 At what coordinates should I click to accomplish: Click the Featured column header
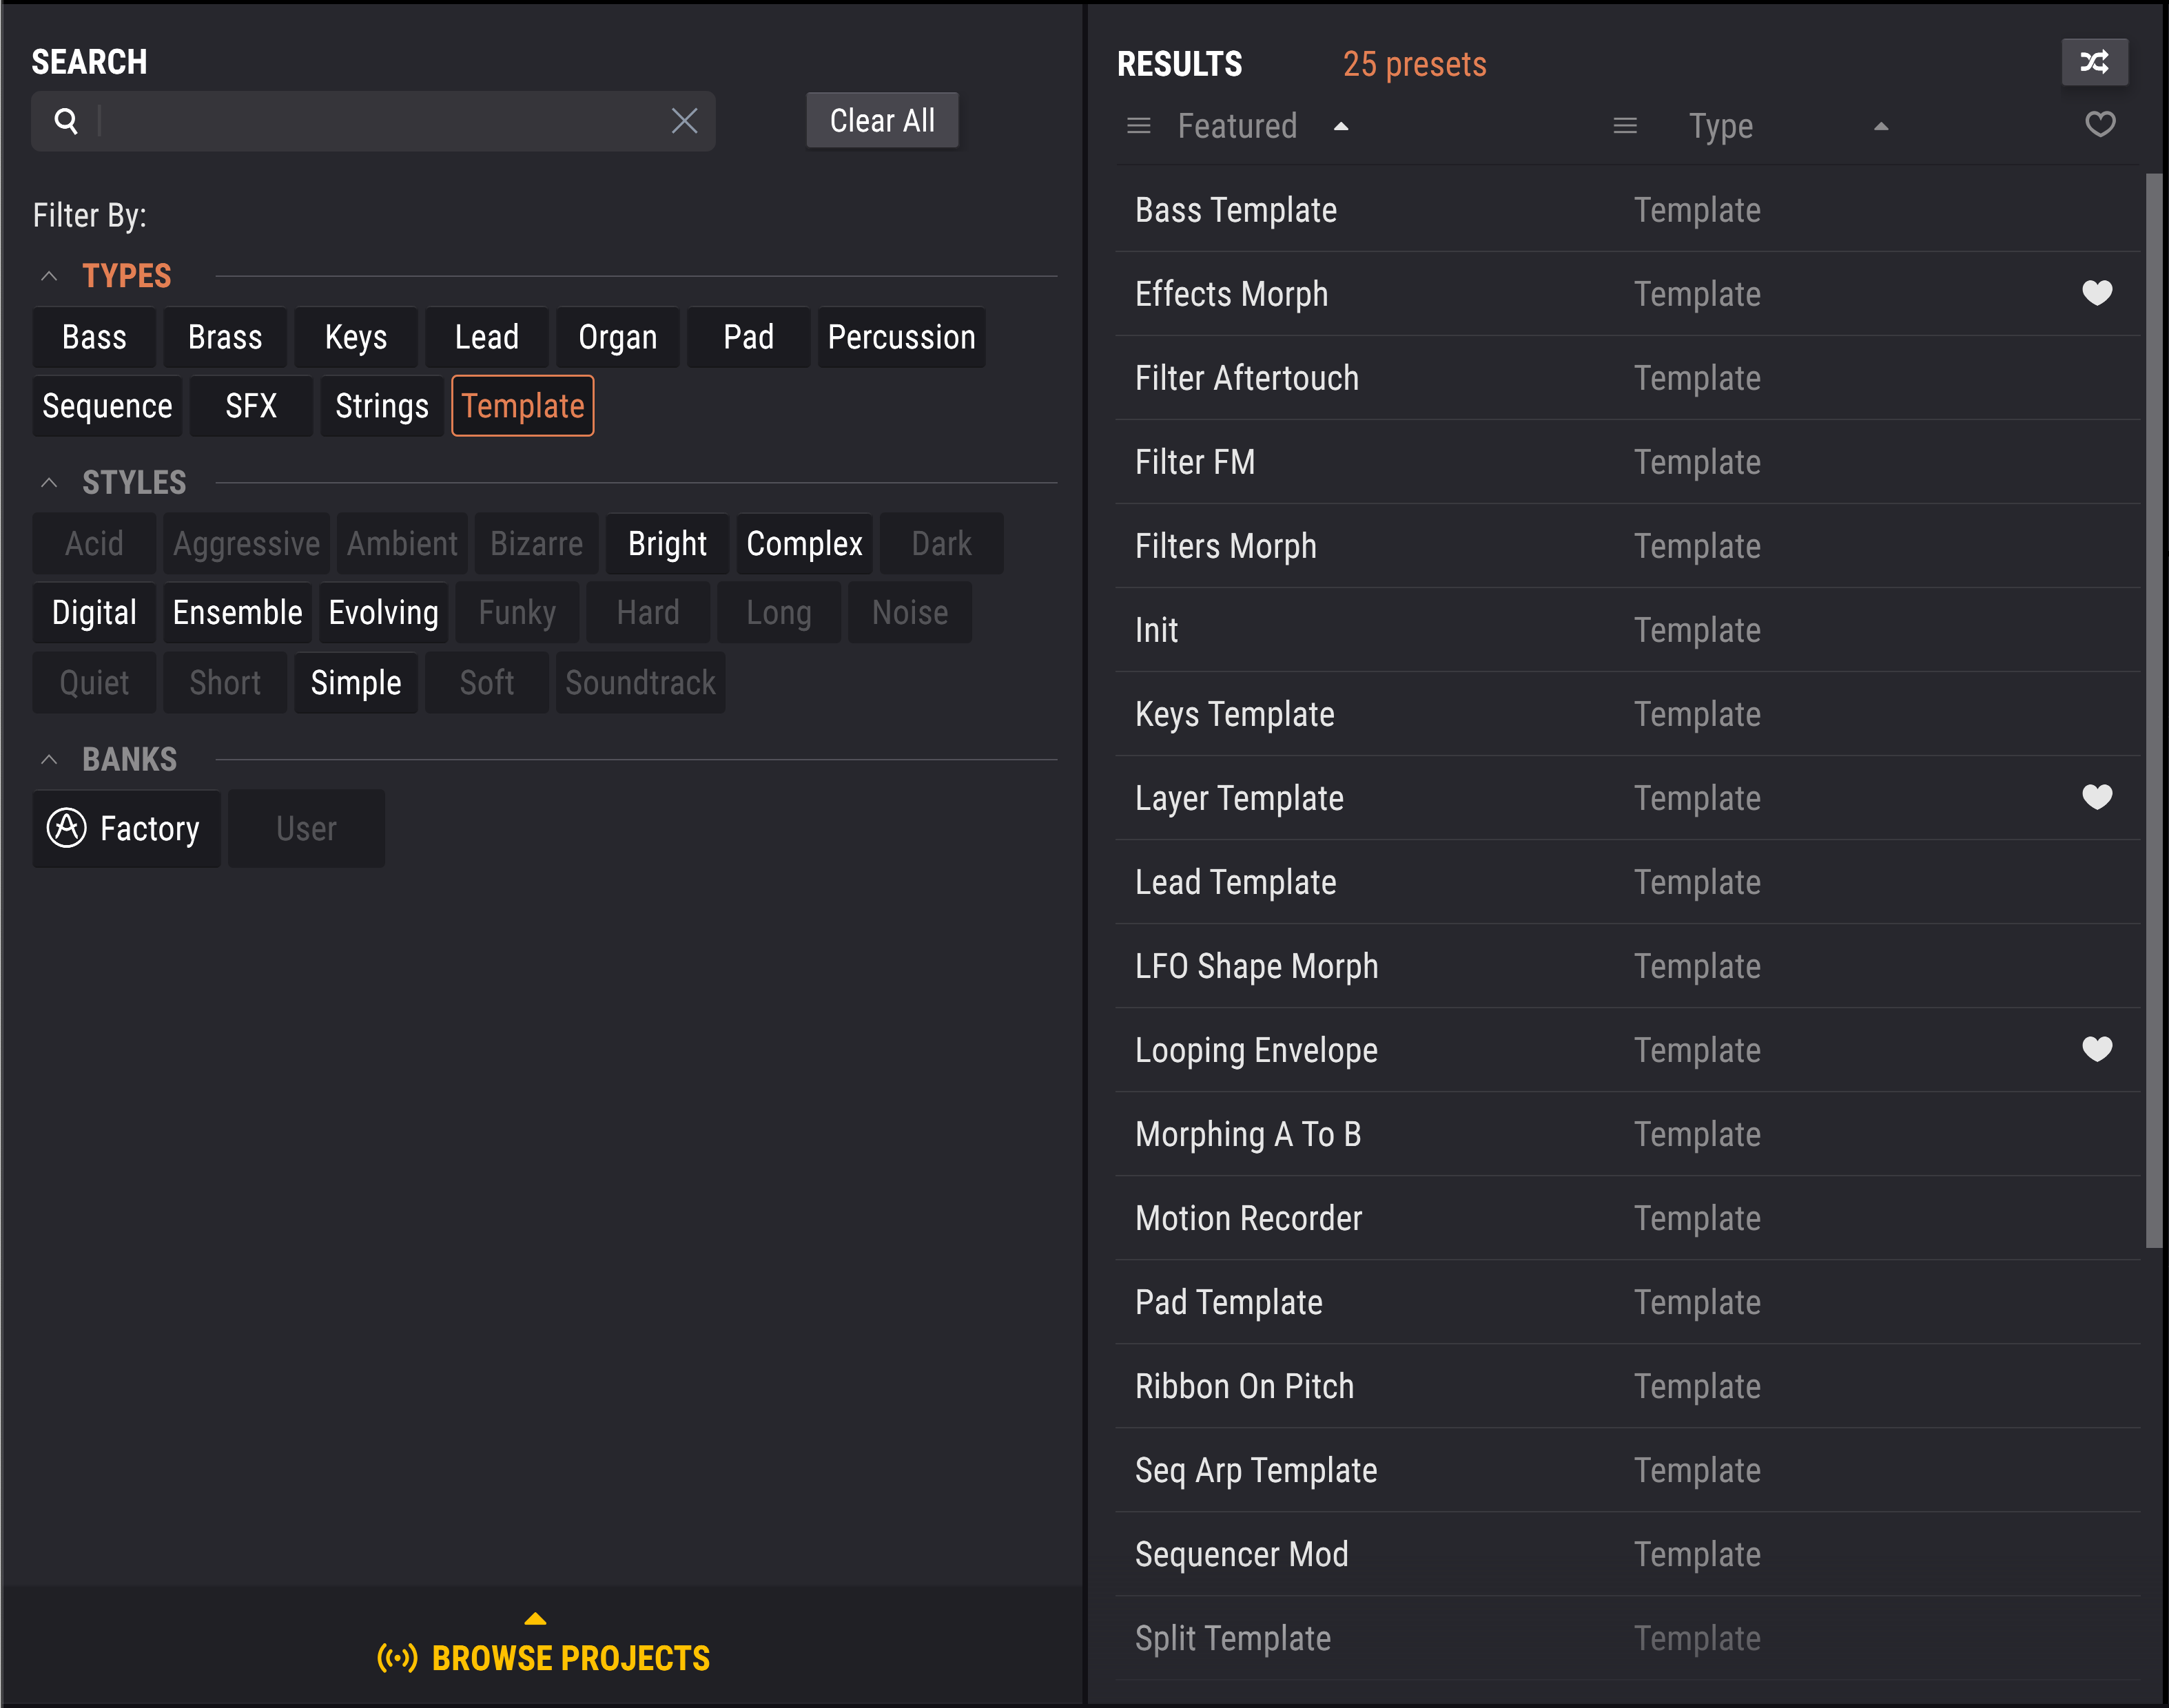click(1237, 126)
